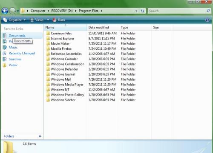Image resolution: width=213 pixels, height=153 pixels.
Task: Click the Views button
Action: click(37, 20)
